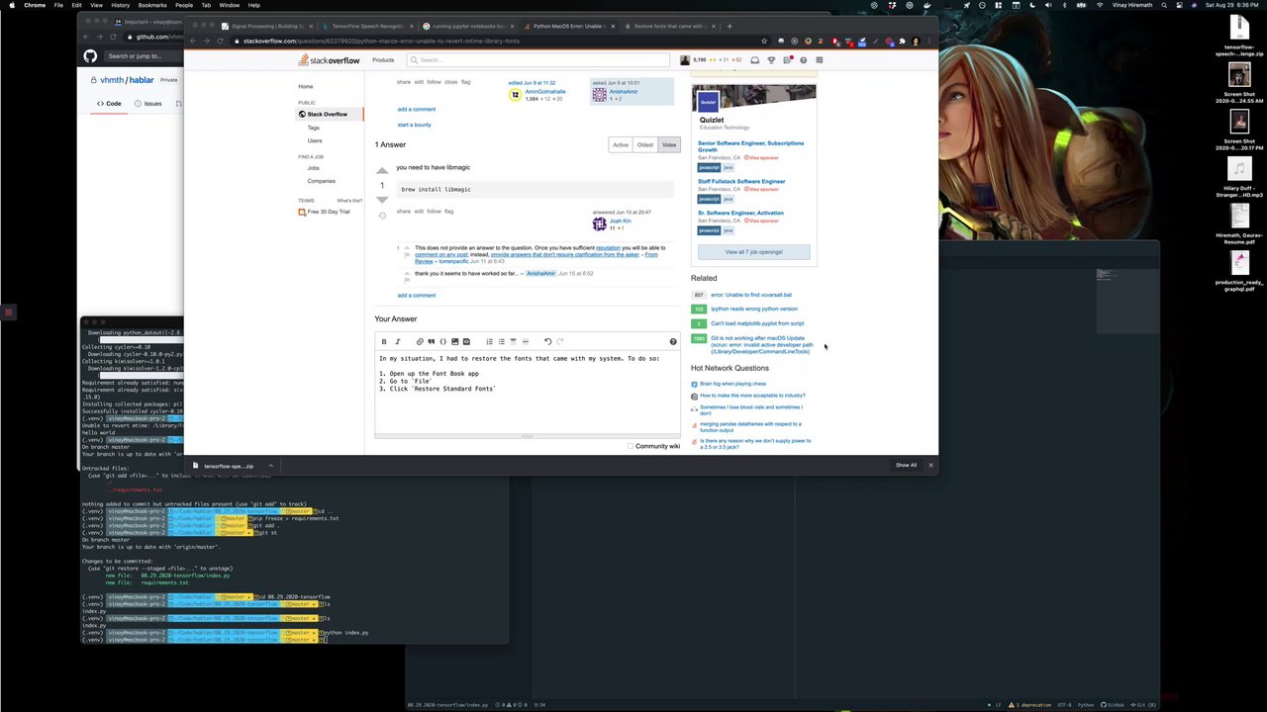This screenshot has height=712, width=1267.
Task: Downvote the libmagic answer
Action: tap(382, 200)
